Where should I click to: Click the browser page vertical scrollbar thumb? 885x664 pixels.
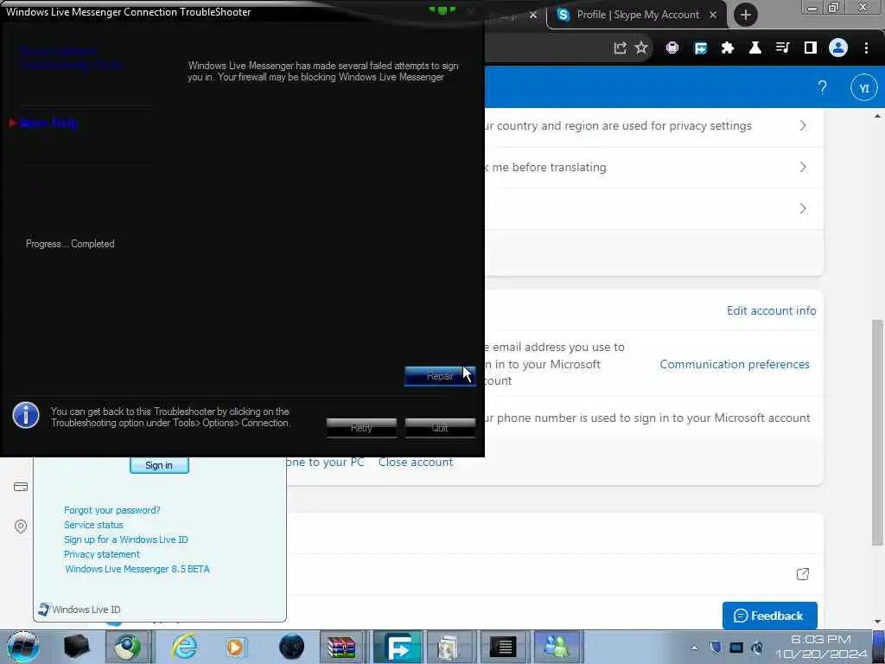pyautogui.click(x=876, y=432)
